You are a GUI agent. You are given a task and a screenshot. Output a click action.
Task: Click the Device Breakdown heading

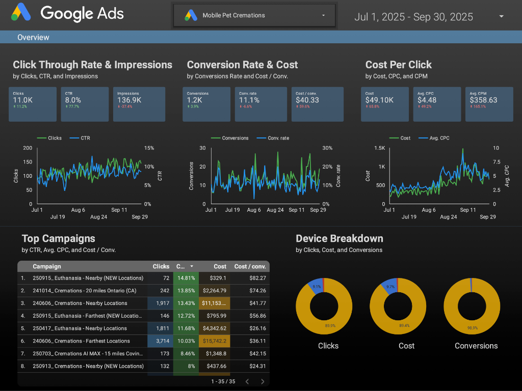coord(340,238)
